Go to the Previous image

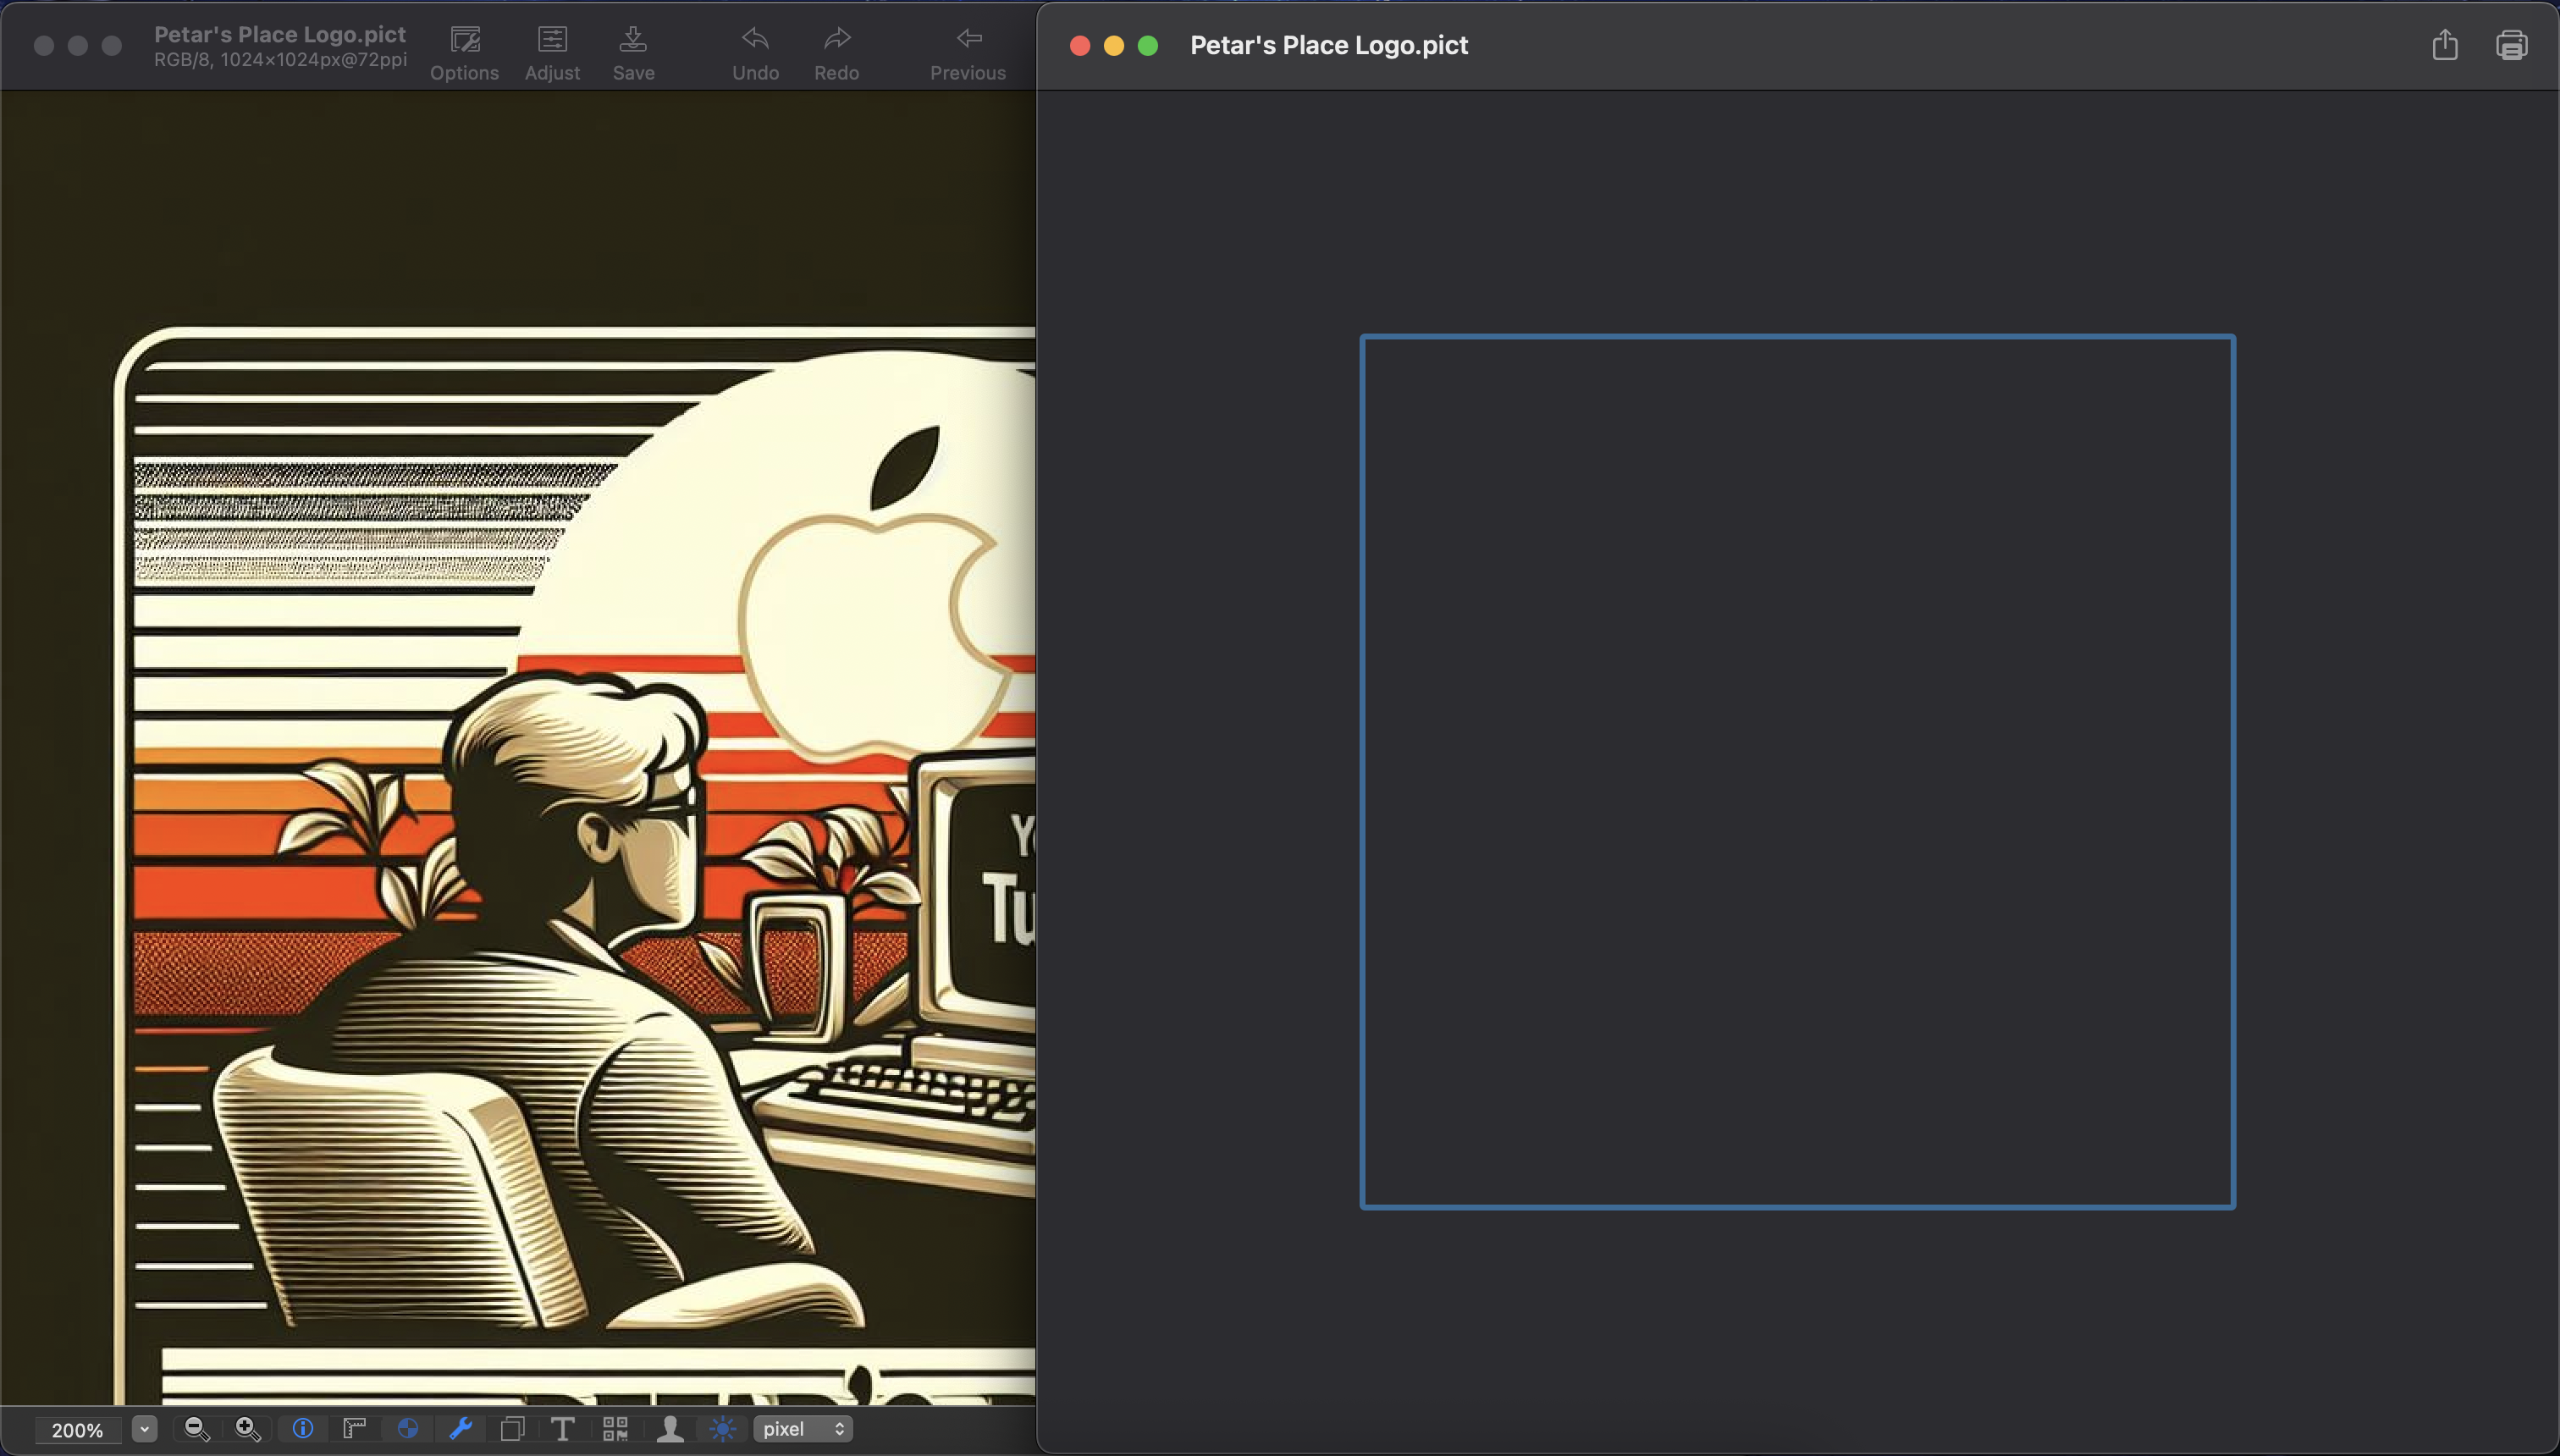coord(967,54)
